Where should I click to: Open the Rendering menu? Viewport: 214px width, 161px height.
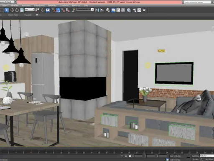pos(52,5)
